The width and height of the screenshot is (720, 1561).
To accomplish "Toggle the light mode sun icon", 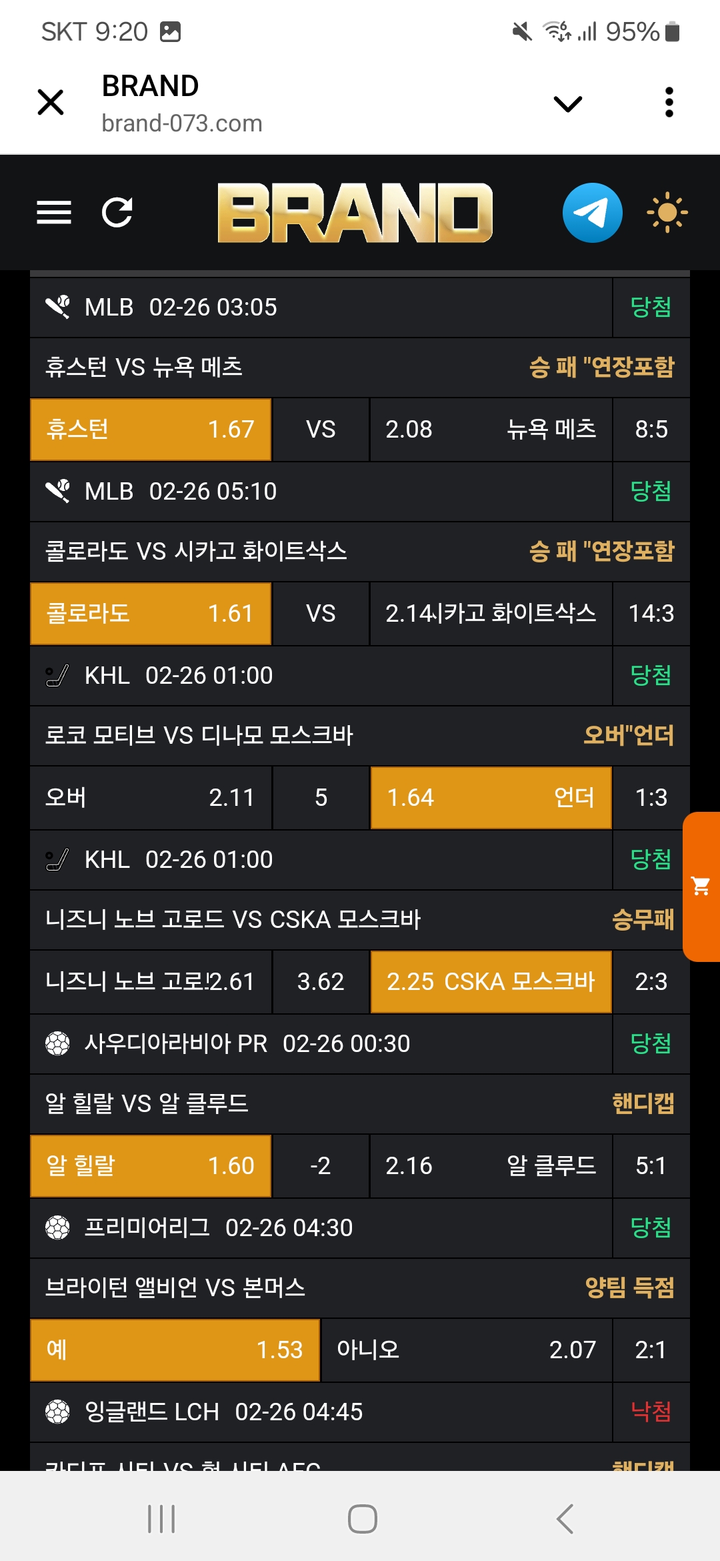I will coord(667,213).
